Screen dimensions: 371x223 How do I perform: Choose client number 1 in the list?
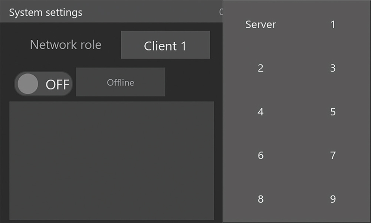(333, 25)
